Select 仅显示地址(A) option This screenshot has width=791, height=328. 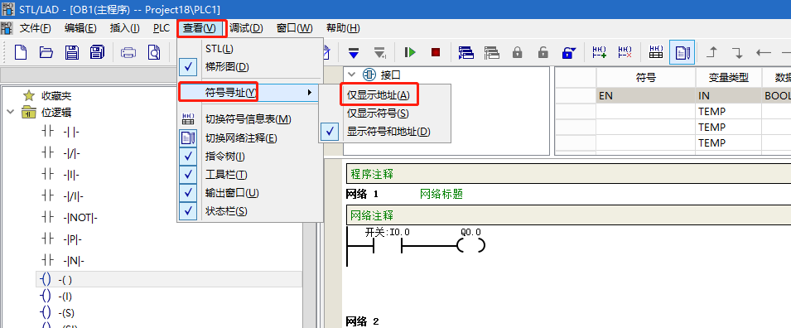385,95
